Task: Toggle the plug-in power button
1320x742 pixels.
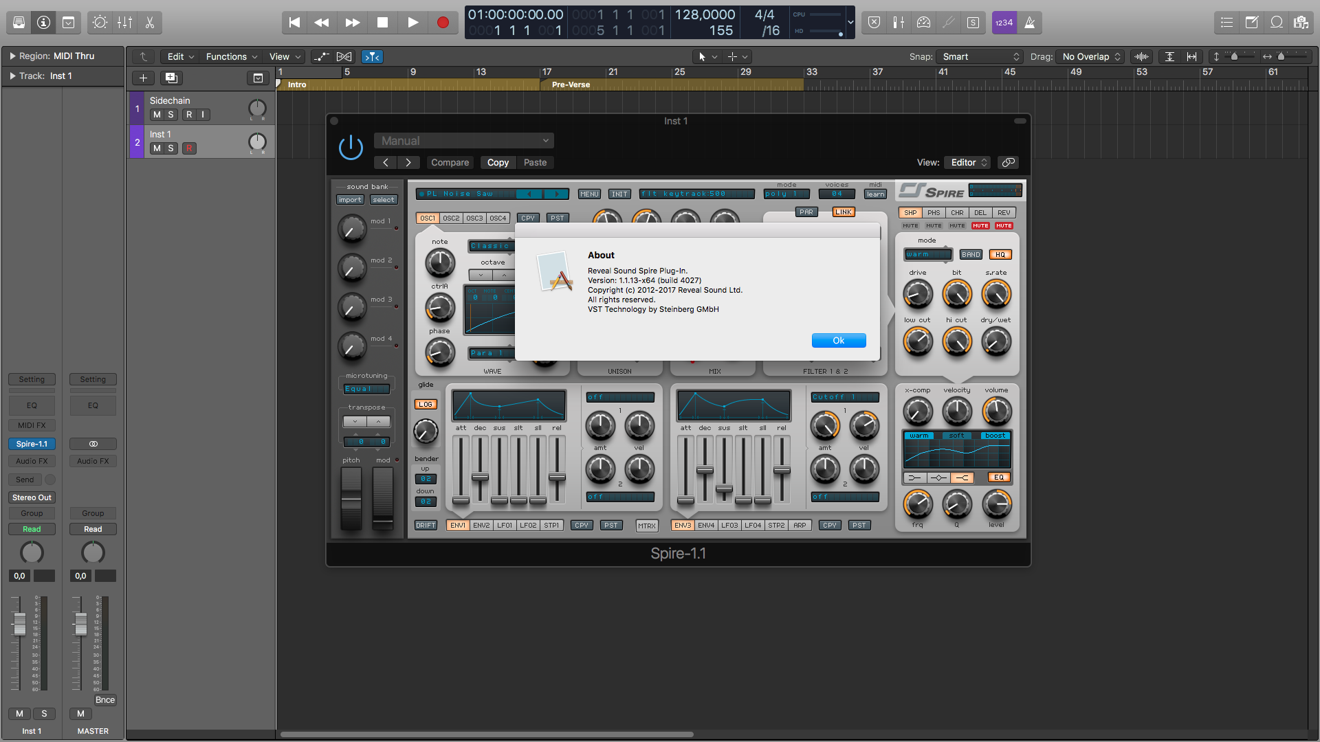Action: (x=351, y=147)
